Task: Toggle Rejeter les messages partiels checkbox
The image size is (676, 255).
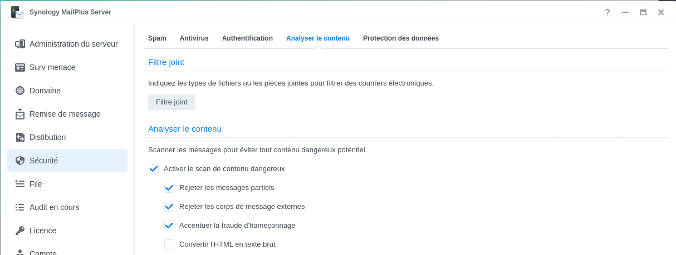Action: [x=169, y=188]
